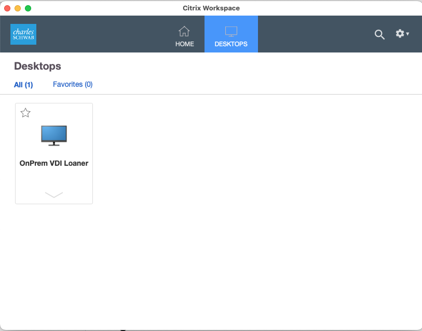
Task: Switch to the HOME tab
Action: [x=184, y=34]
